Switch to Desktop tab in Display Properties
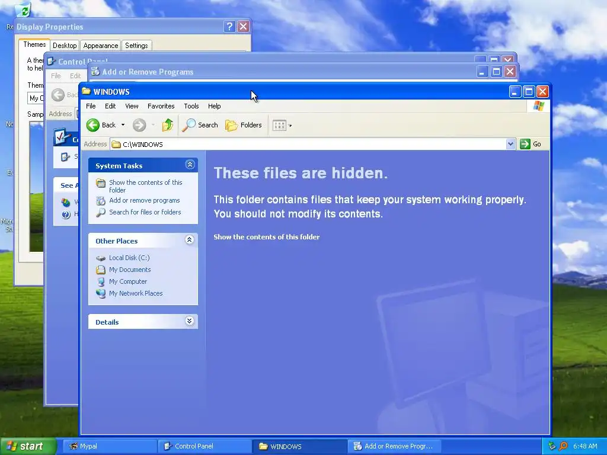The height and width of the screenshot is (455, 607). [x=65, y=45]
